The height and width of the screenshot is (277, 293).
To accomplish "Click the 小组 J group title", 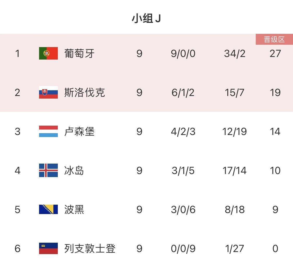I will point(146,19).
